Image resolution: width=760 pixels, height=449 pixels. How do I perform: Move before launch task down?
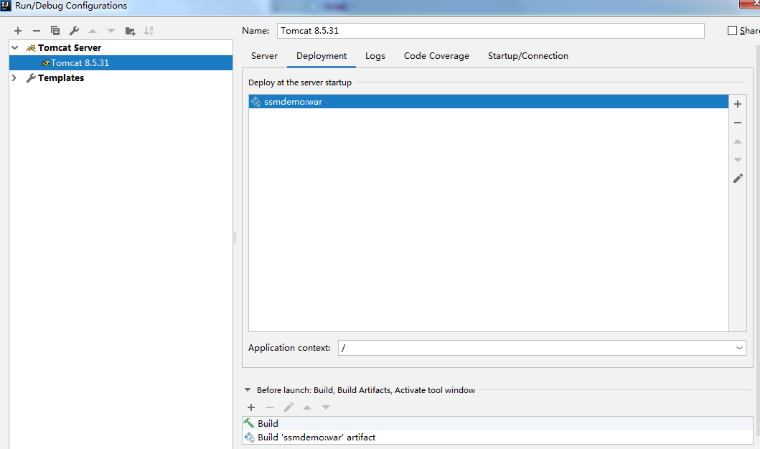click(x=326, y=407)
